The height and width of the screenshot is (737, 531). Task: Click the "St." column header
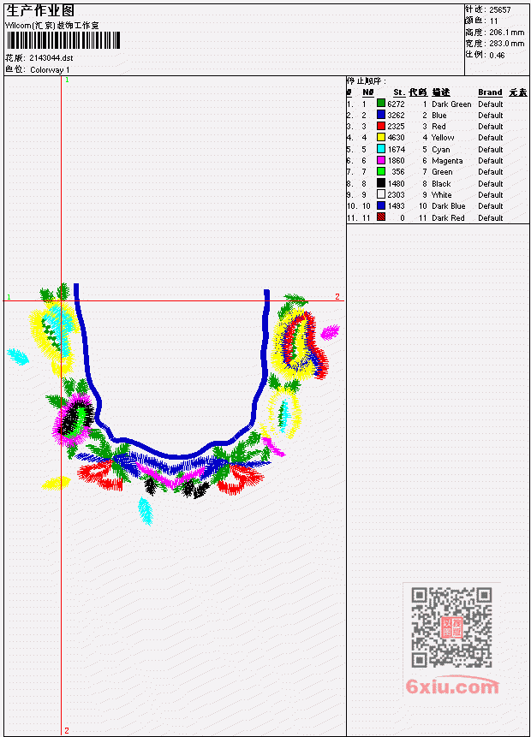click(399, 92)
